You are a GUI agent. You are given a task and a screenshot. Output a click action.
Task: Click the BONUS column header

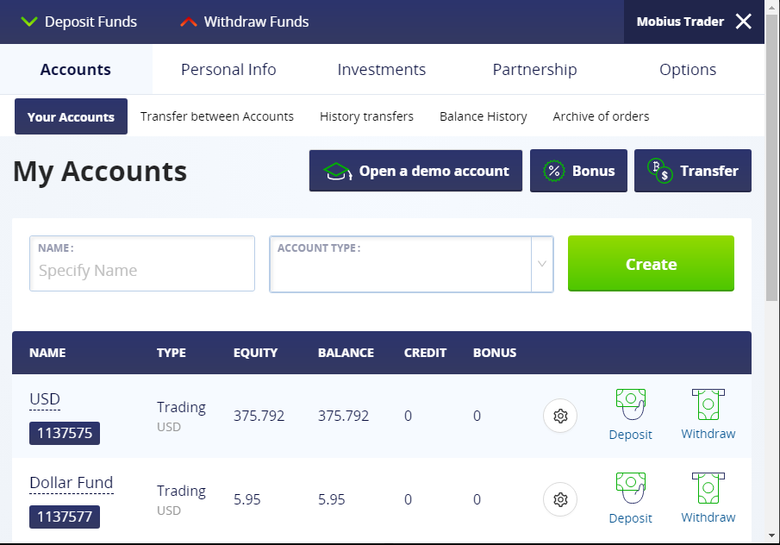[495, 353]
